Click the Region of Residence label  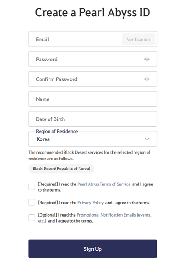tap(57, 131)
